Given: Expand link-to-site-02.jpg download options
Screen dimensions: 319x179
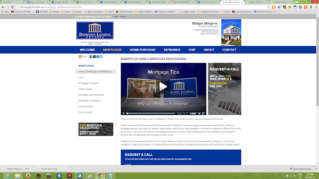Looking at the screenshot, I should click(68, 168).
